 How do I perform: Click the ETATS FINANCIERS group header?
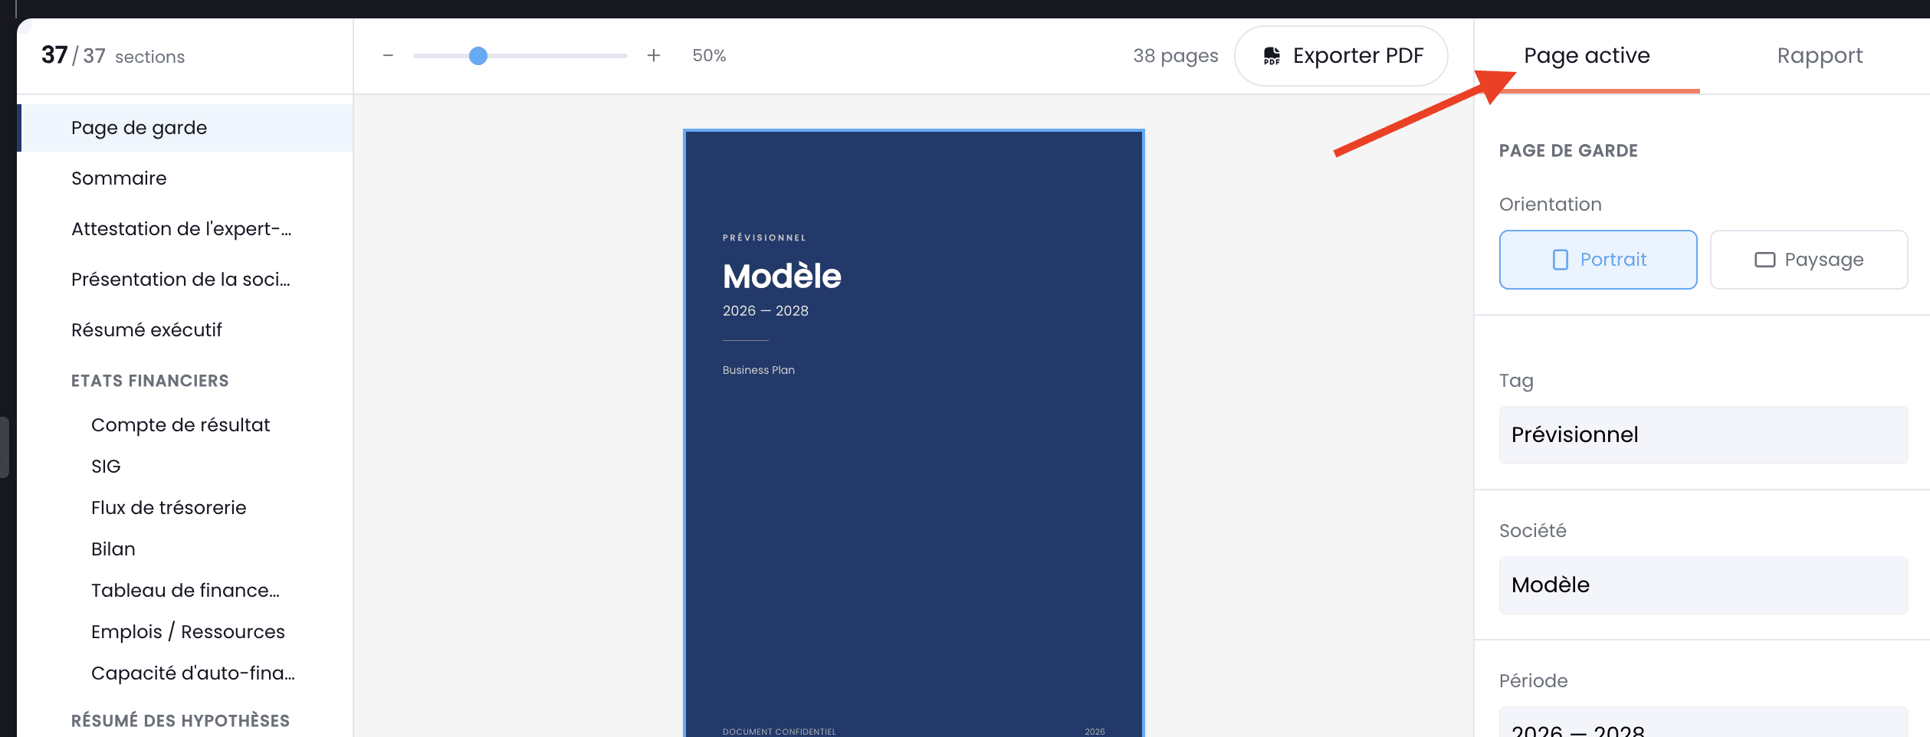[x=150, y=381]
